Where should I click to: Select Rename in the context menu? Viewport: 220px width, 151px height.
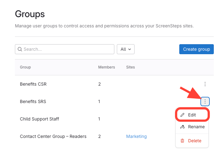pyautogui.click(x=196, y=127)
